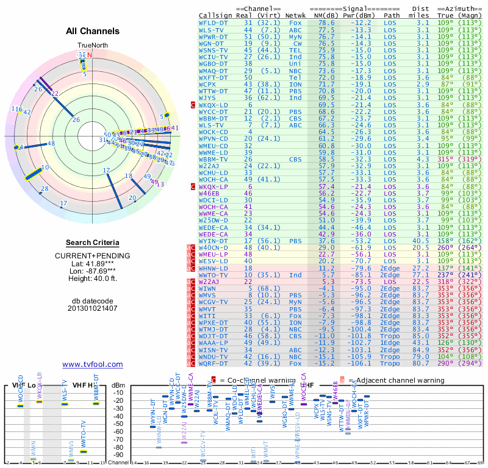Viewport: 488px width, 468px height.
Task: Select the WDJT-DT callsign
Action: [213, 336]
